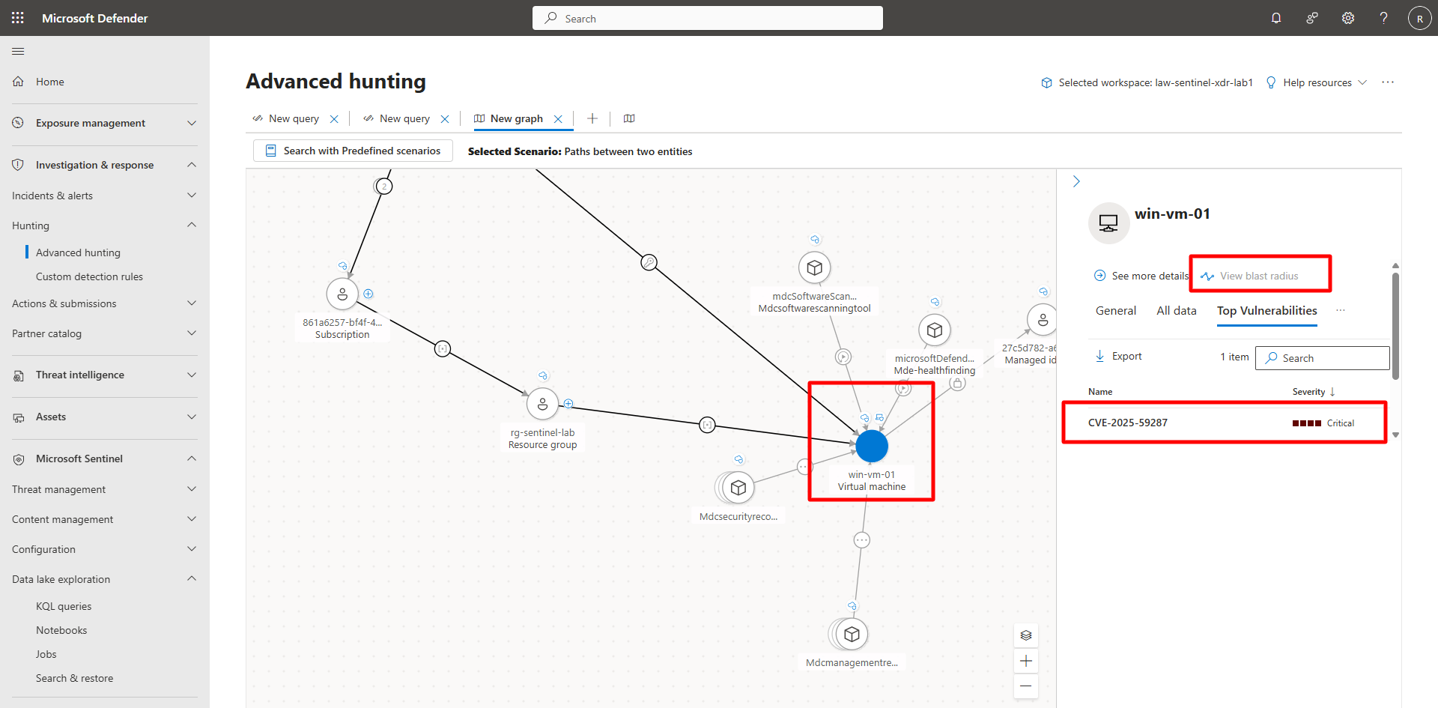Click the details panel scrollbar
The width and height of the screenshot is (1438, 708).
1395,326
